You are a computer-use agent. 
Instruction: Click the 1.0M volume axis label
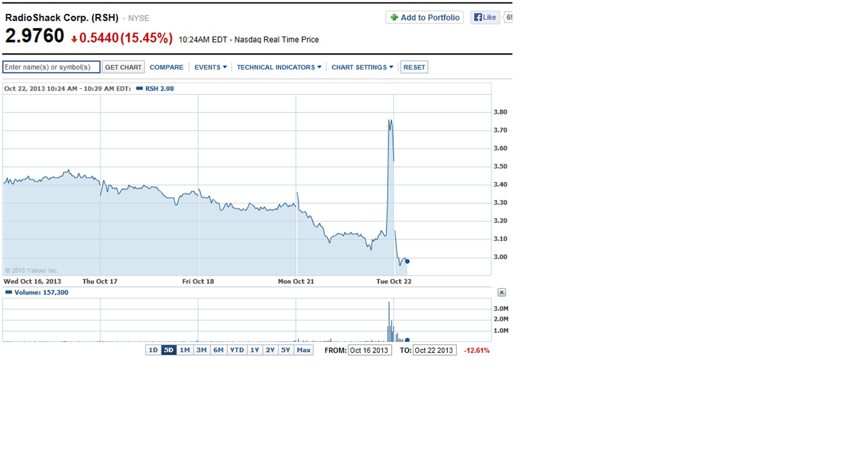pos(501,331)
